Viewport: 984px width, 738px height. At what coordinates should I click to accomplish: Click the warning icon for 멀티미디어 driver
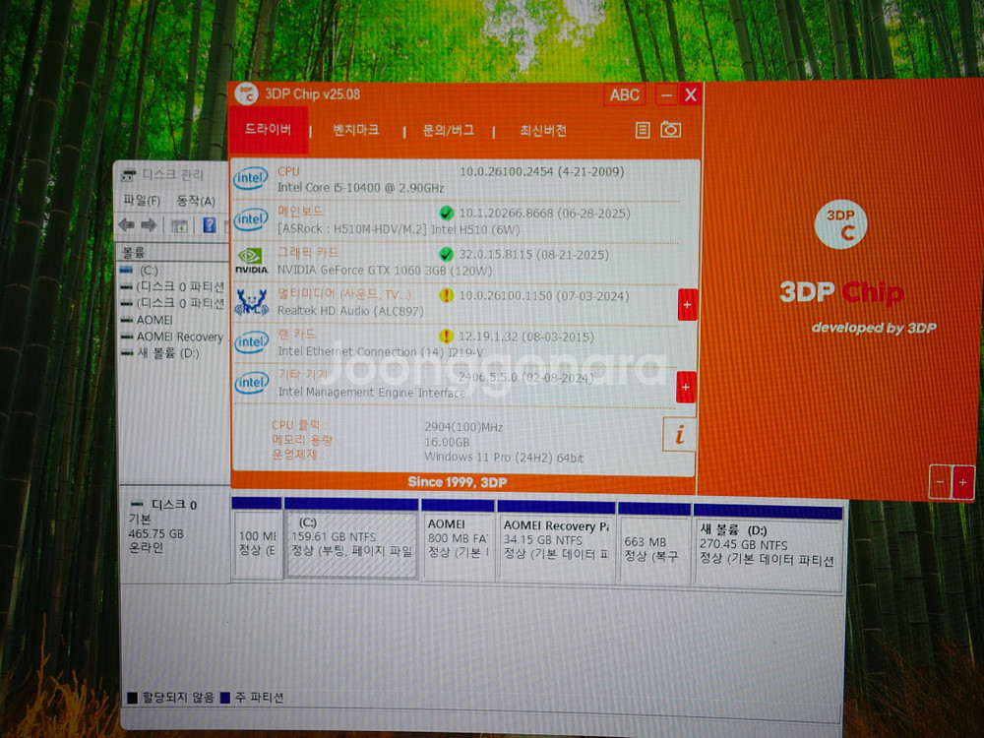[x=446, y=295]
